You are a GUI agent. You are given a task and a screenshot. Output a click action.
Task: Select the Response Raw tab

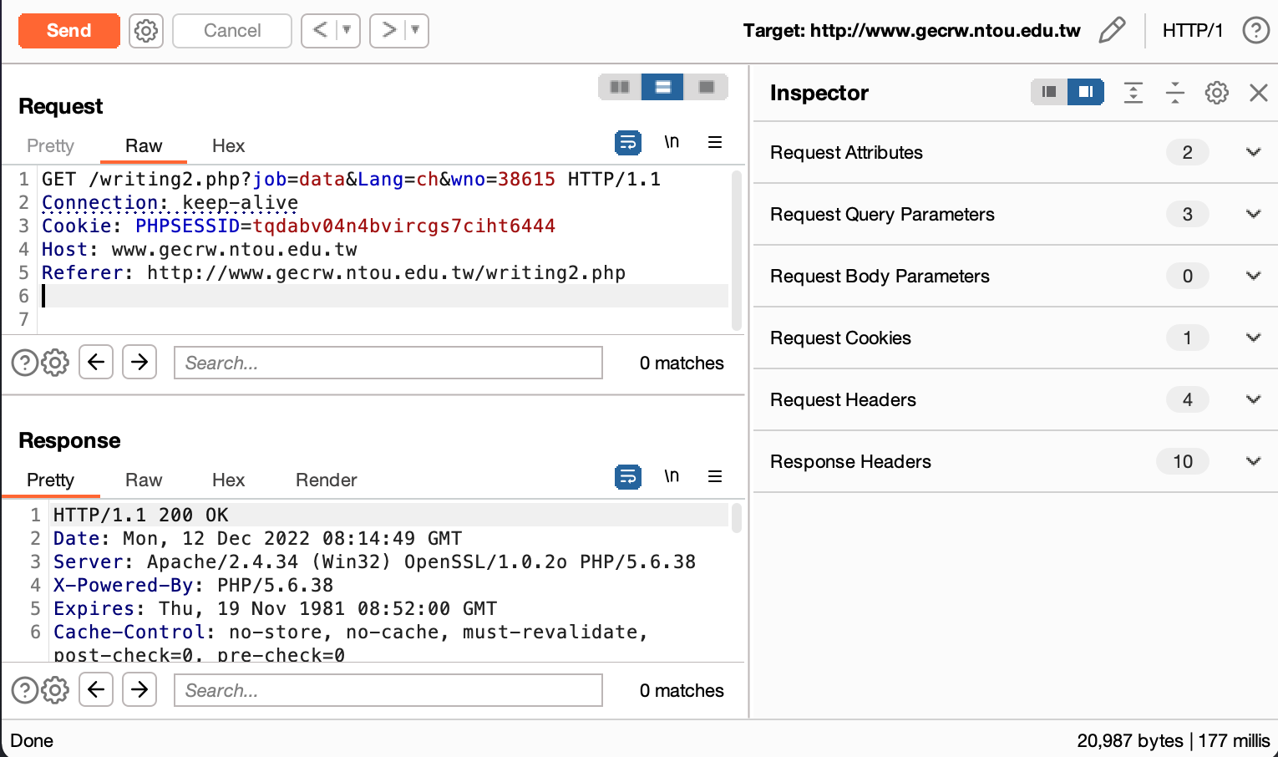144,480
